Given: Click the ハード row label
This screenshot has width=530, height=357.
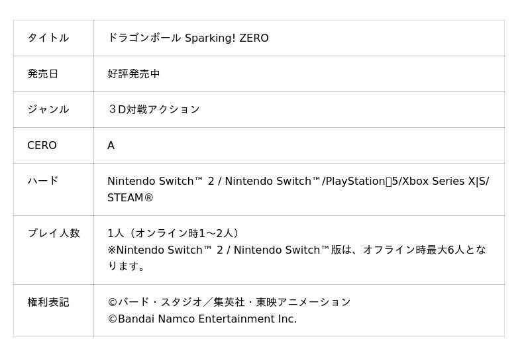Looking at the screenshot, I should point(42,180).
